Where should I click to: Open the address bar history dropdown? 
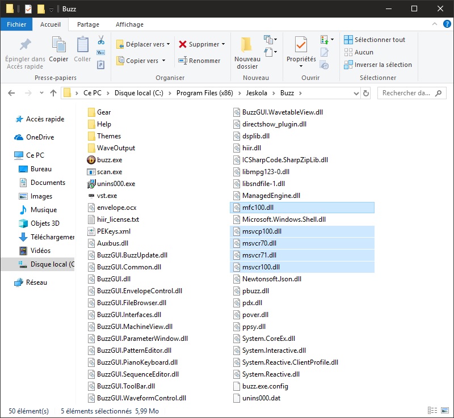356,93
